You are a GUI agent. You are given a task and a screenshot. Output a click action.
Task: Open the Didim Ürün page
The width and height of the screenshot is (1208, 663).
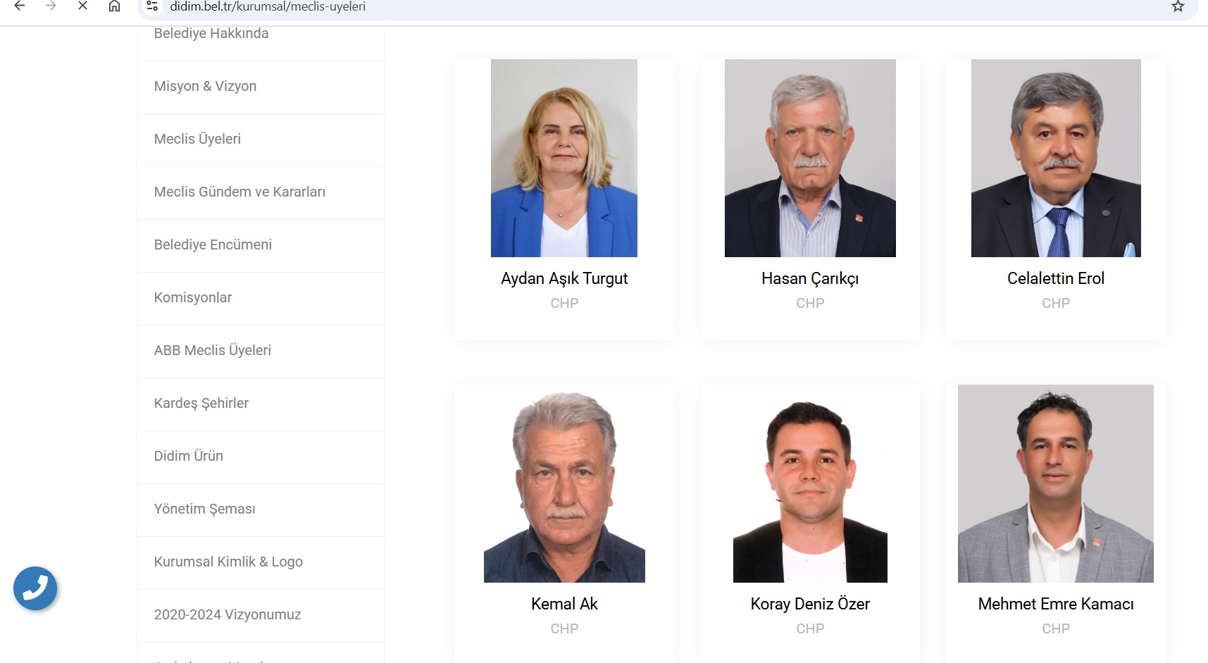pos(189,456)
